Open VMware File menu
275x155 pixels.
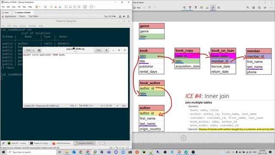coord(3,7)
